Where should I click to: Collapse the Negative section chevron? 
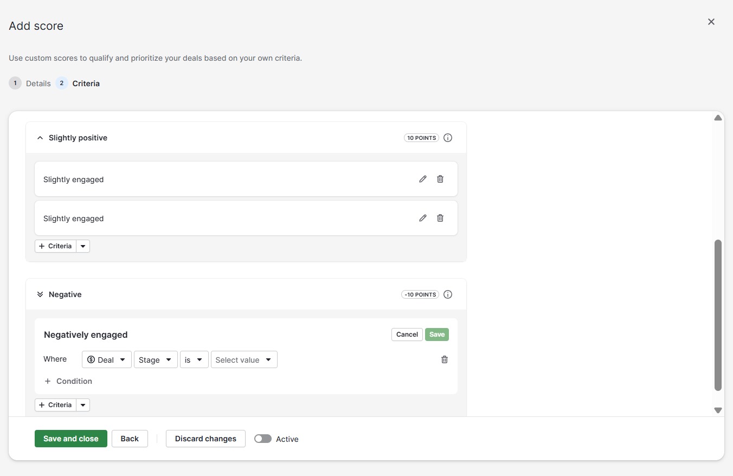click(x=40, y=294)
